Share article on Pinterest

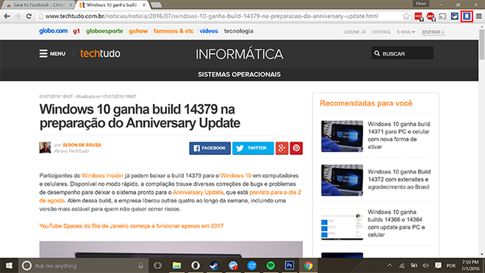click(x=296, y=148)
